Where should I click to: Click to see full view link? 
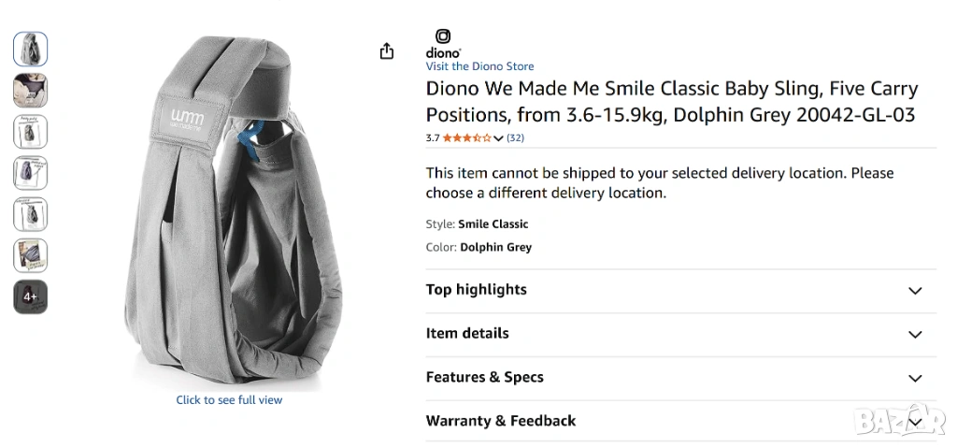pyautogui.click(x=229, y=400)
